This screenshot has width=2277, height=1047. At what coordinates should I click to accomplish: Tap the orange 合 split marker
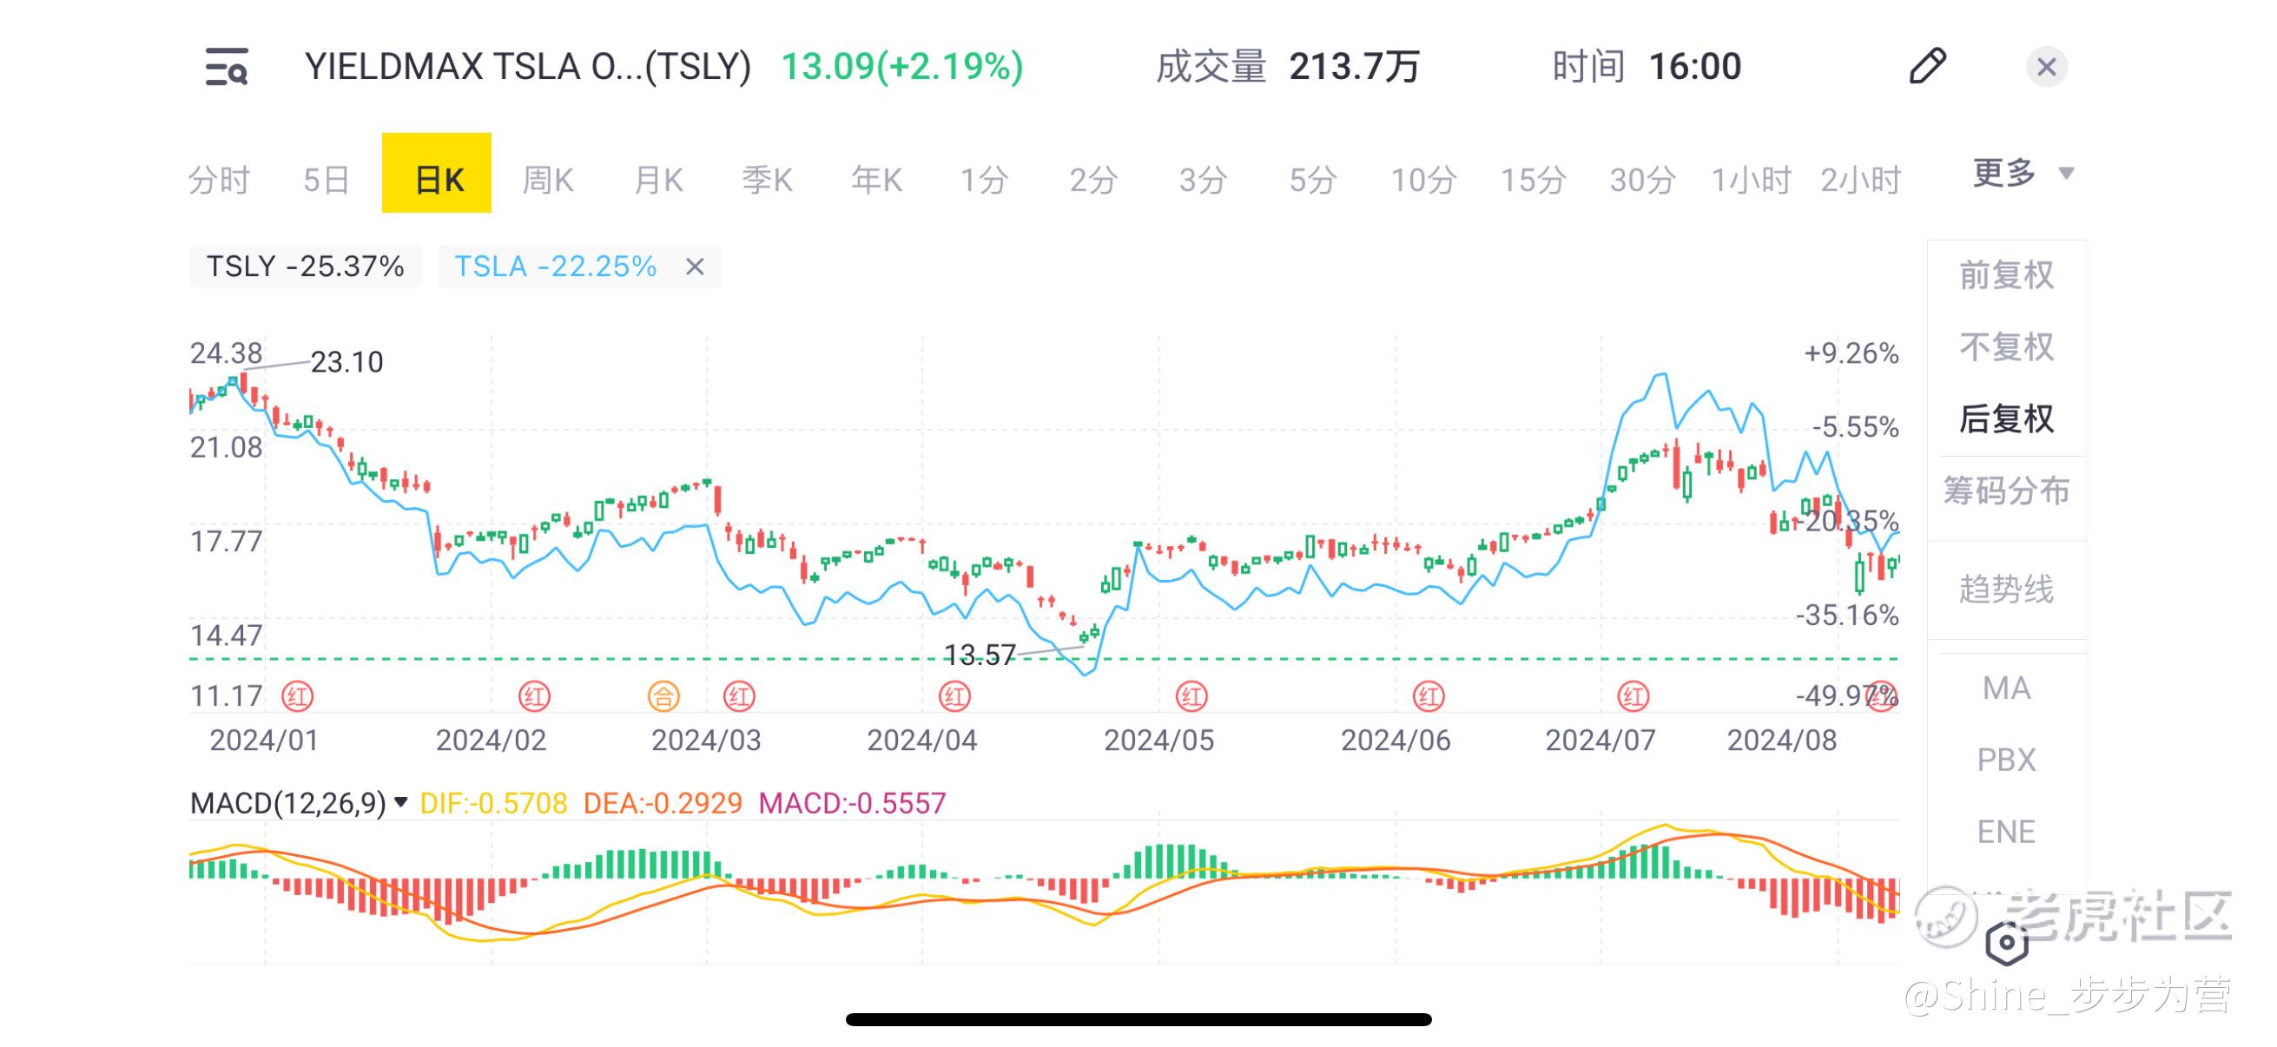[663, 696]
